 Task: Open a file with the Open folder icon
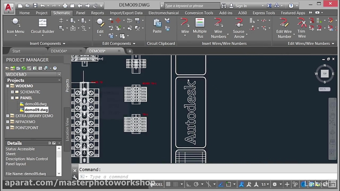pos(28,6)
